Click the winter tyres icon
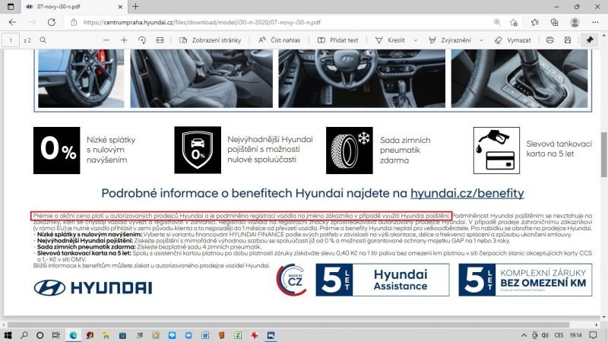 350,150
